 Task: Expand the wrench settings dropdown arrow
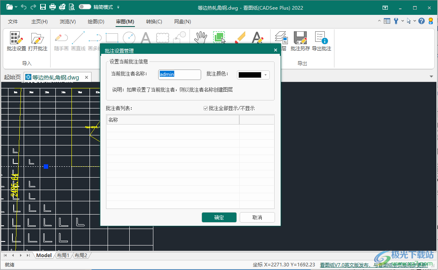tap(403, 21)
